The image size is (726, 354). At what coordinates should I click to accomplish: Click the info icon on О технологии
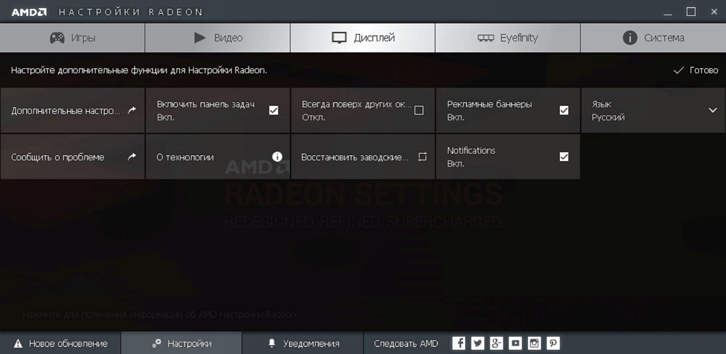click(x=277, y=156)
